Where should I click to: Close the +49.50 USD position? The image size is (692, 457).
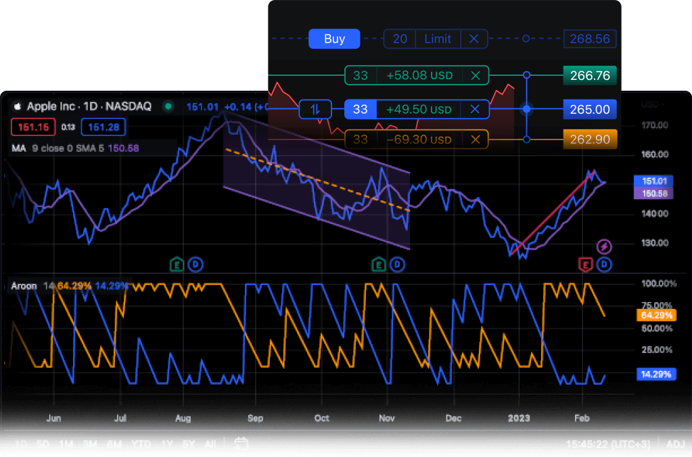(x=475, y=109)
